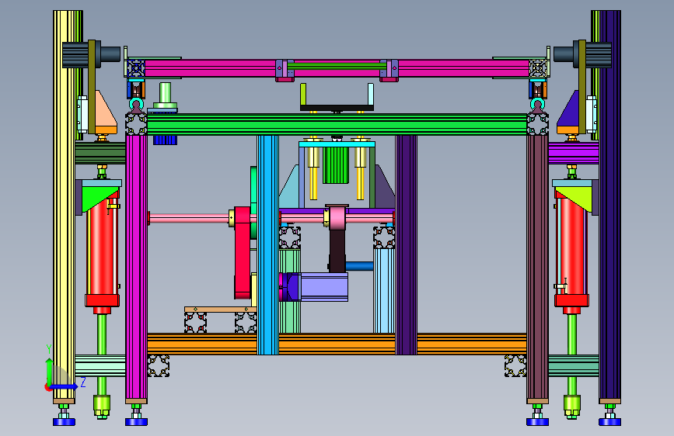Pick the green toothed pulley under the cyan plate
Viewport: 674px width, 436px height.
click(x=336, y=165)
